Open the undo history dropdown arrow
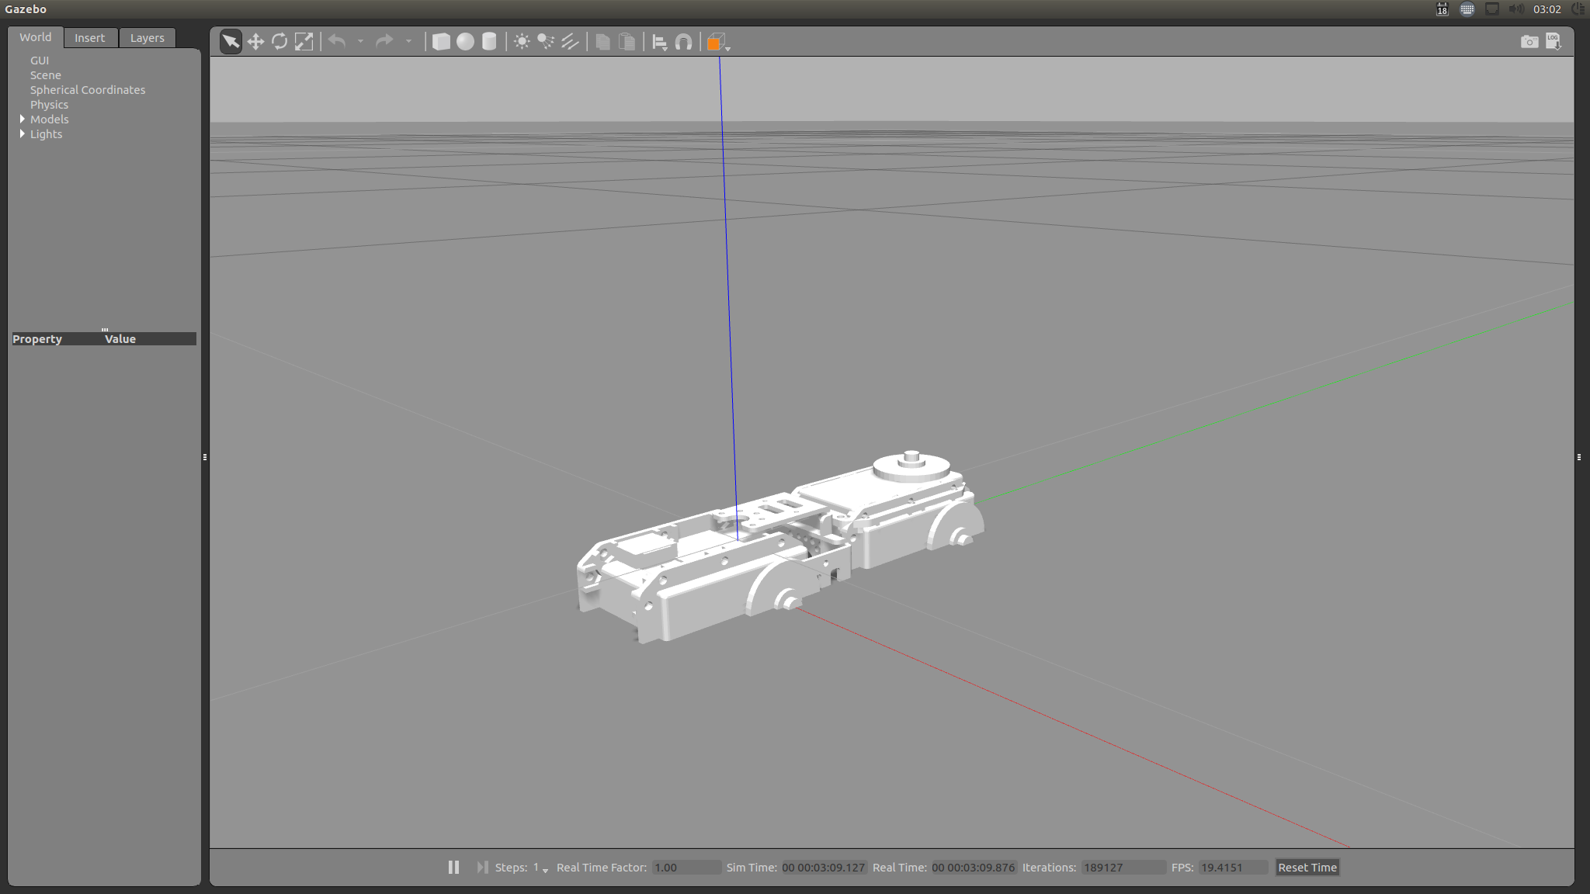Viewport: 1590px width, 894px height. [360, 41]
